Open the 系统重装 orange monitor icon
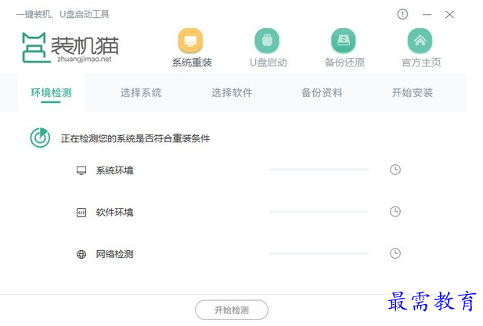483x326 pixels. pyautogui.click(x=190, y=41)
